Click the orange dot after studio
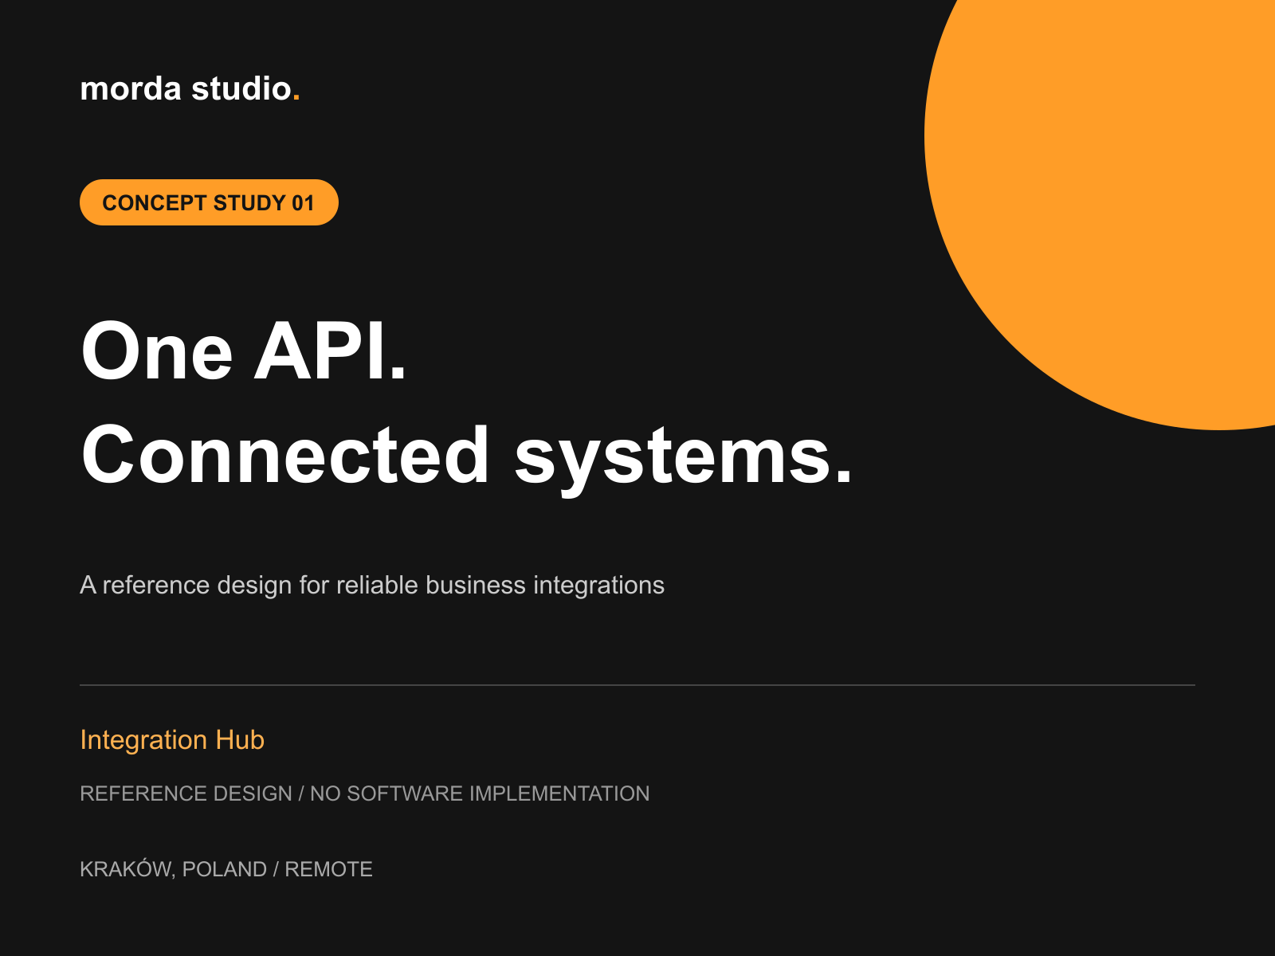Screen dimensions: 1275x956 click(x=296, y=99)
